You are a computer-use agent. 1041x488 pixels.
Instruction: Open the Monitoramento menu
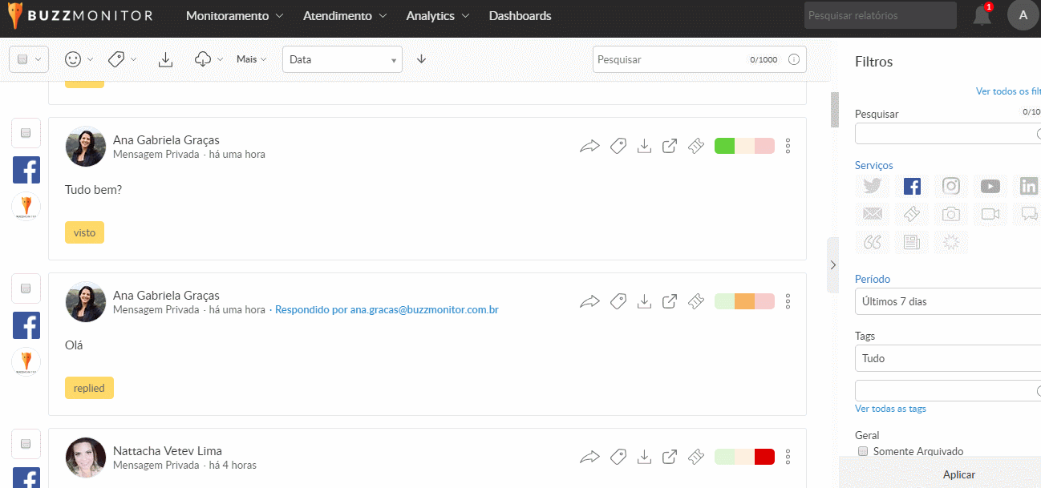click(x=234, y=16)
